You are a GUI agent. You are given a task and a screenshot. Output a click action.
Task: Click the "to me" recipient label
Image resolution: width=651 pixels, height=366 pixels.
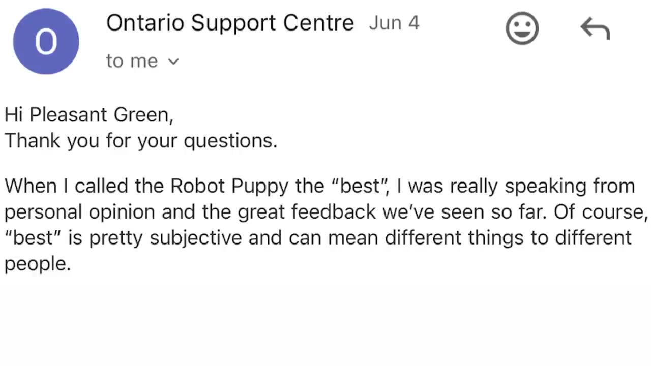coord(132,61)
